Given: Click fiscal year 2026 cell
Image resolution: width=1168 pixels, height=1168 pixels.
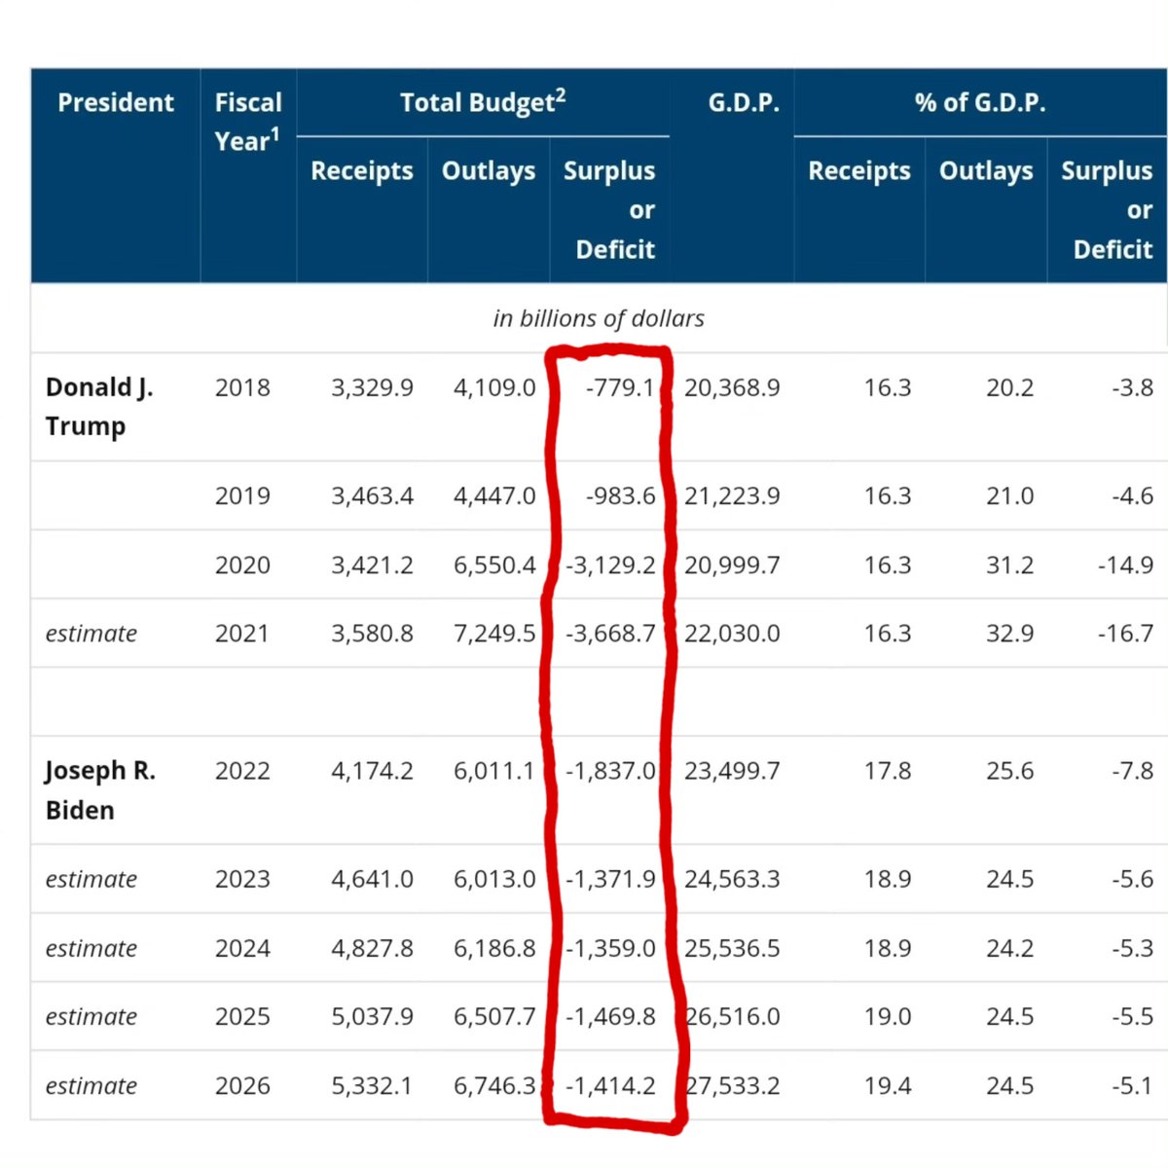Looking at the screenshot, I should (242, 1085).
